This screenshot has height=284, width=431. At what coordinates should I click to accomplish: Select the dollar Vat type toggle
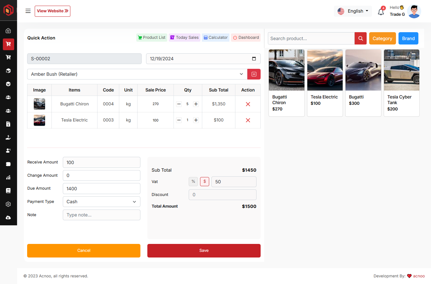(204, 181)
